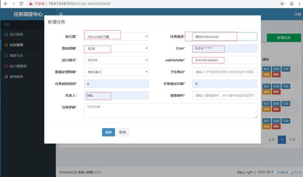Go back with the browser back arrow
The height and width of the screenshot is (177, 303).
[x=6, y=3]
